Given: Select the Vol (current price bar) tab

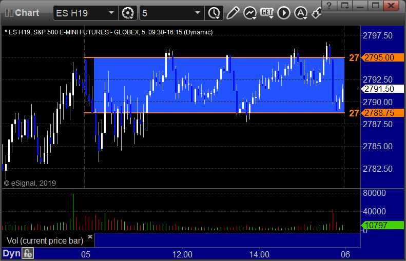Looking at the screenshot, I should click(x=45, y=241).
